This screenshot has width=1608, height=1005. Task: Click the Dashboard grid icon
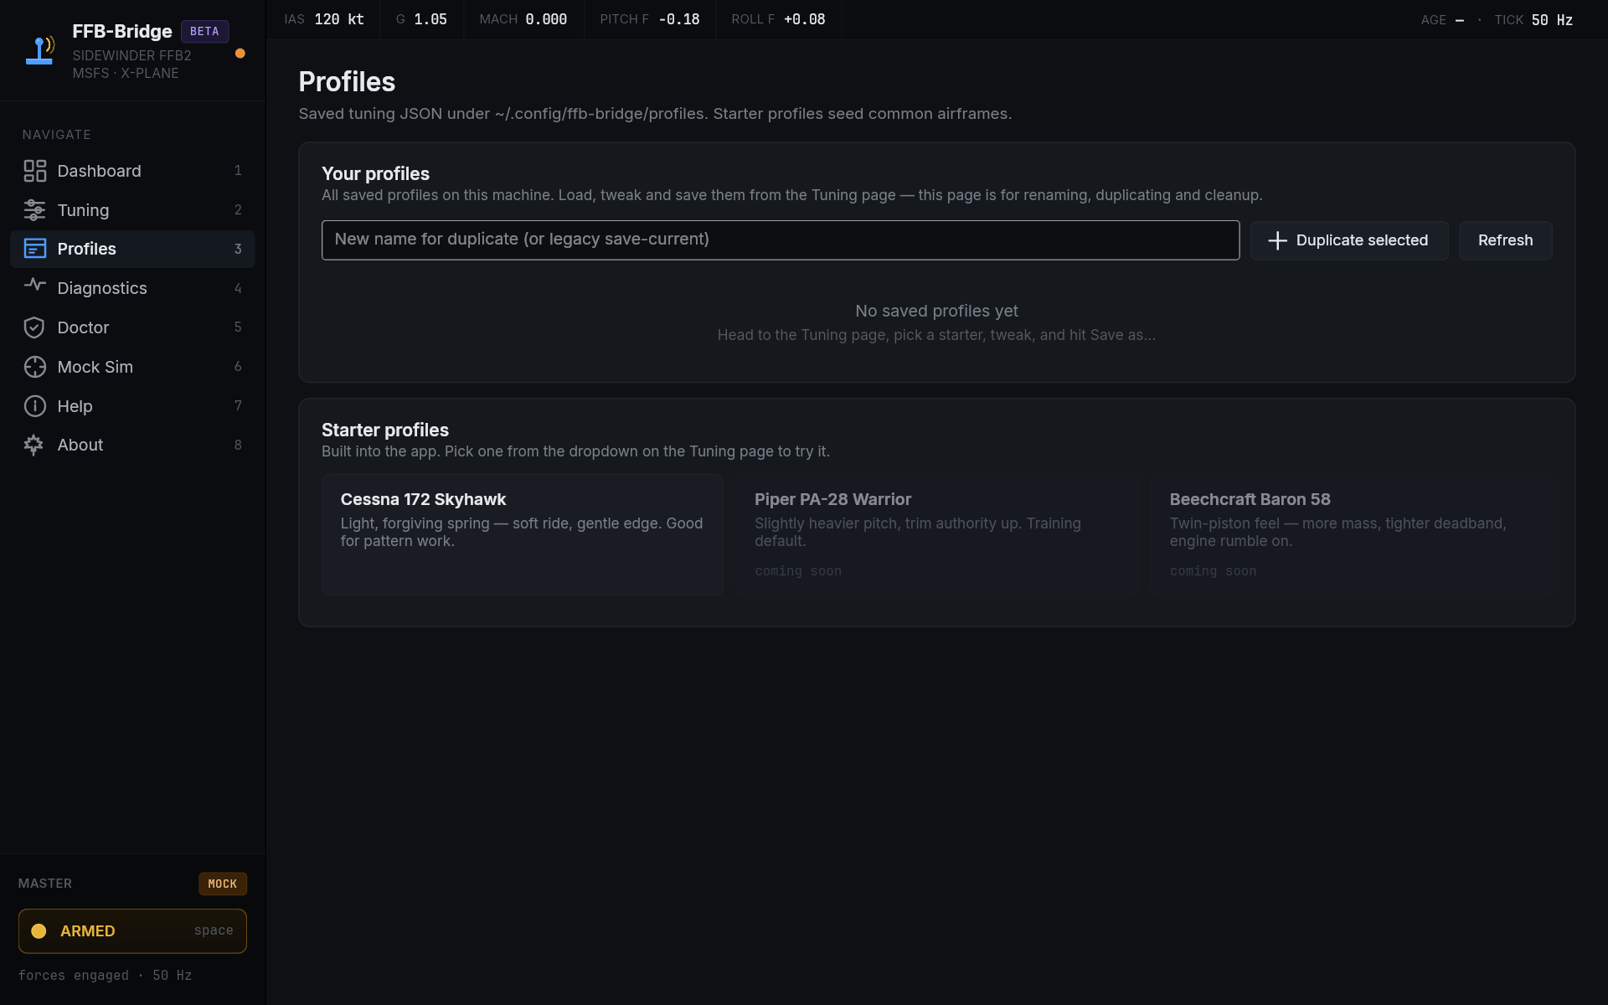34,171
